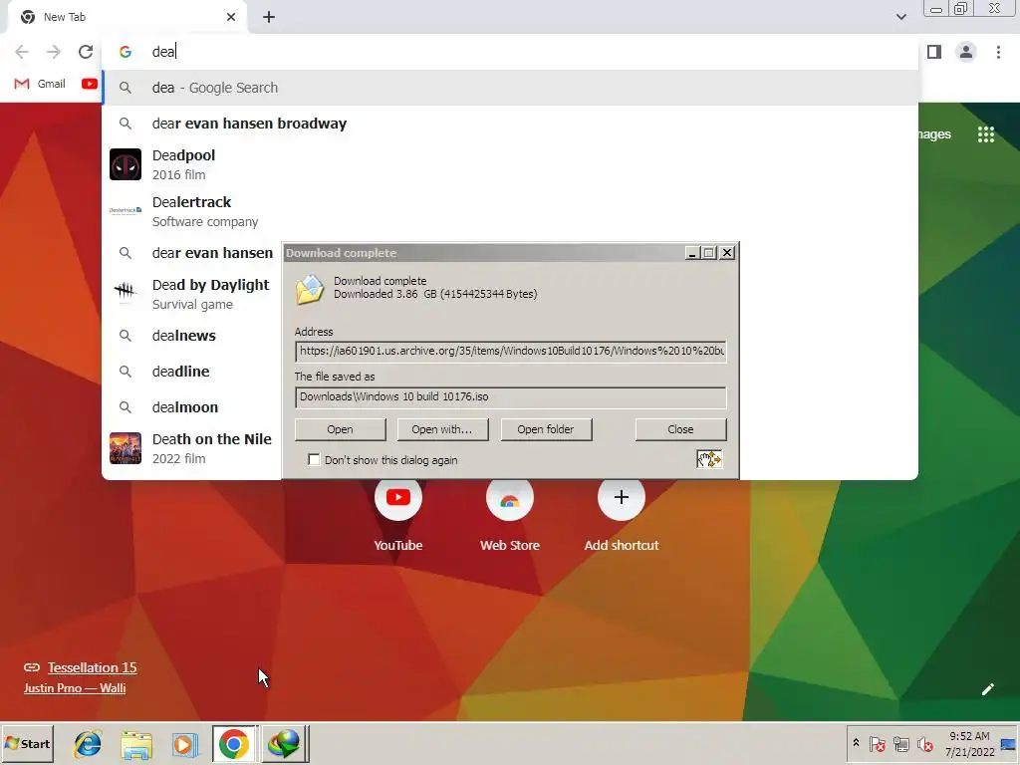
Task: Select the dealmoon suggestion
Action: point(192,407)
